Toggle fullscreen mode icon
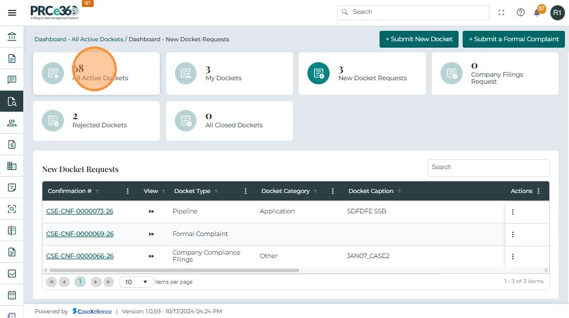Image resolution: width=569 pixels, height=318 pixels. pyautogui.click(x=502, y=13)
